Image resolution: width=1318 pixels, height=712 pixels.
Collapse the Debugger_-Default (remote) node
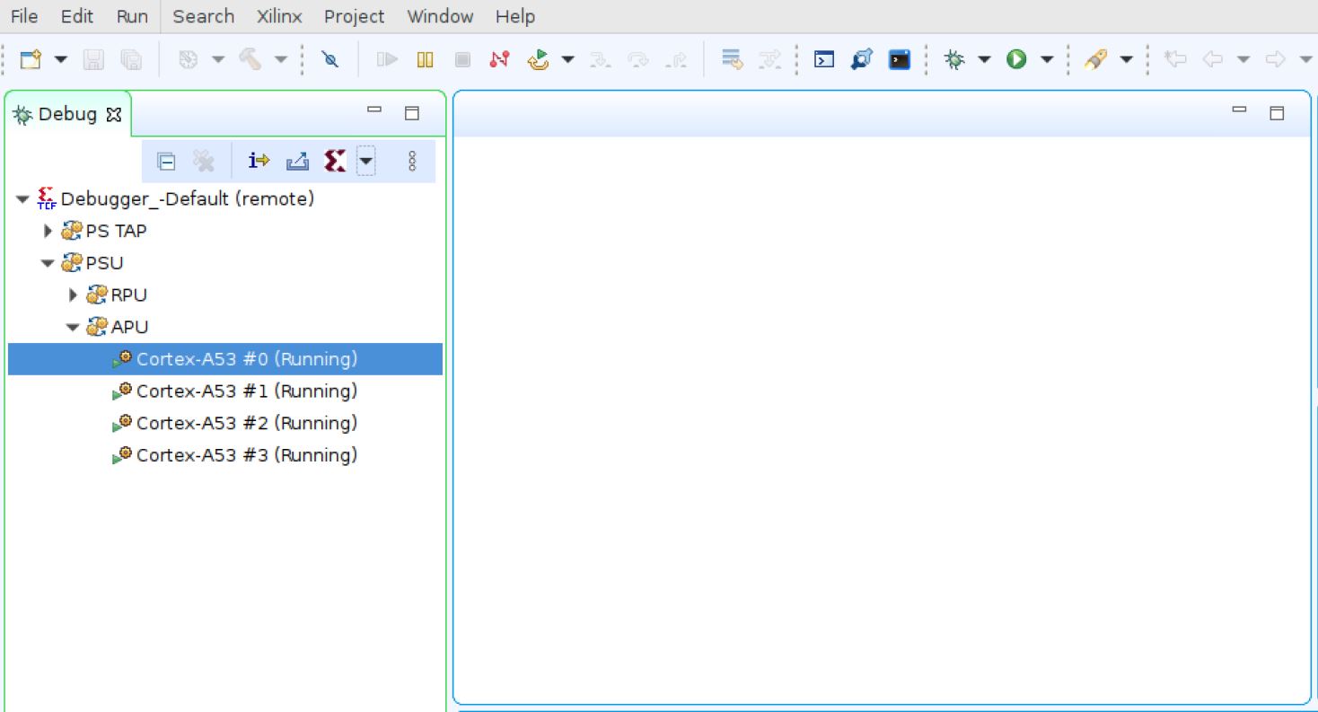click(x=23, y=199)
